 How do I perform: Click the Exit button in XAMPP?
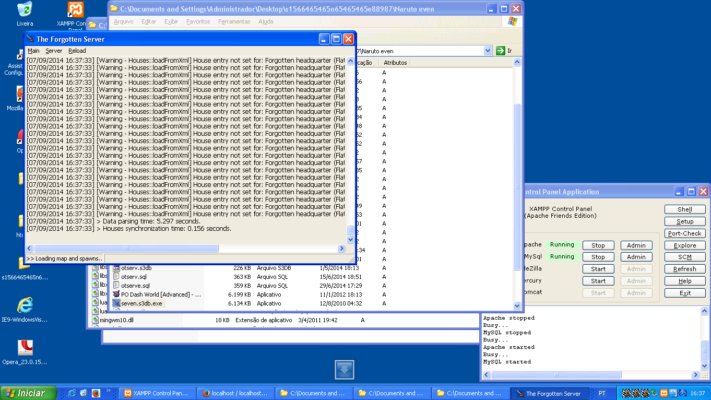tap(685, 293)
